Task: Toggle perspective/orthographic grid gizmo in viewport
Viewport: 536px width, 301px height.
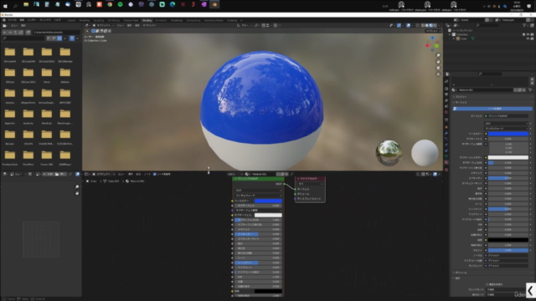Action: (x=438, y=74)
